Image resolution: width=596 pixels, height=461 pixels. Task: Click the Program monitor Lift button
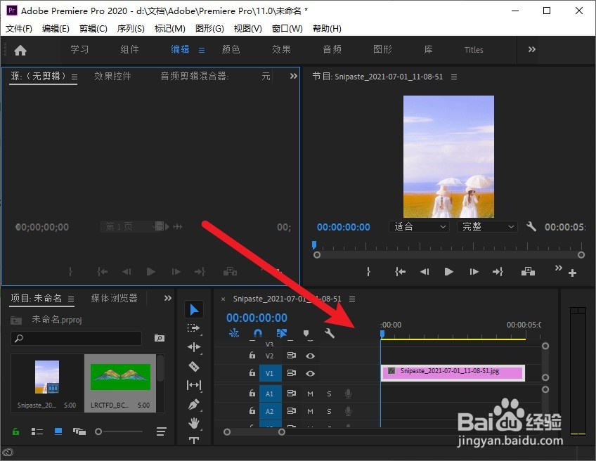tap(528, 271)
